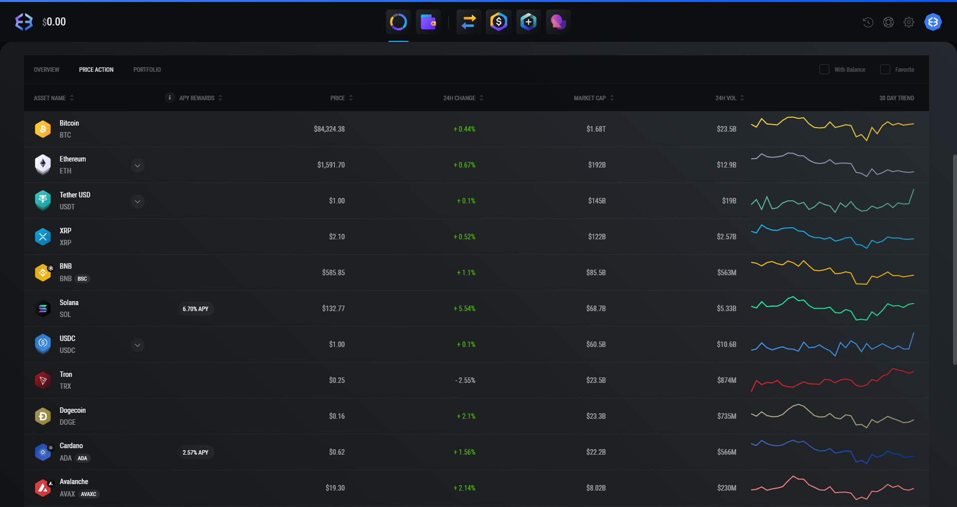Image resolution: width=957 pixels, height=507 pixels.
Task: Click Solana's +5.54% change value
Action: coord(465,309)
